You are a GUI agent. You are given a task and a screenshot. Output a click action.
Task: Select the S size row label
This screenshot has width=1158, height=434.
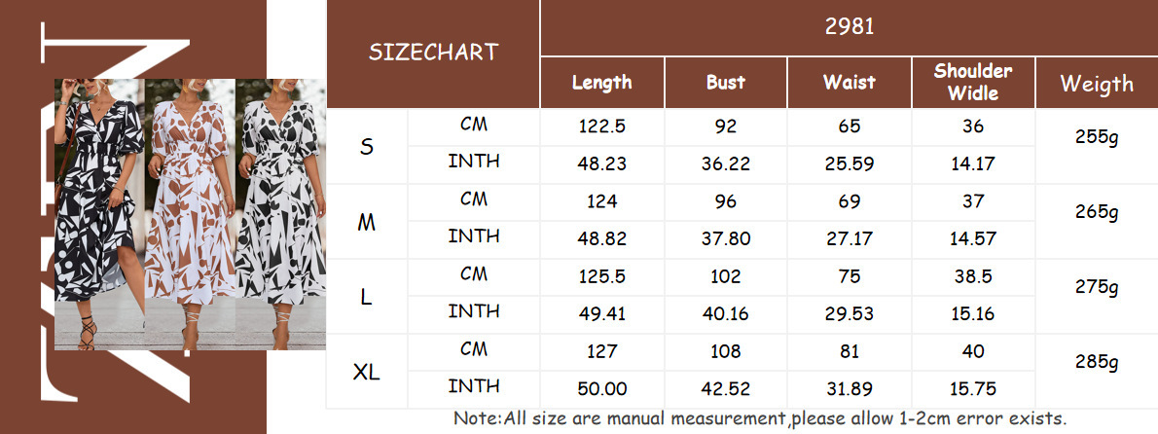point(367,147)
